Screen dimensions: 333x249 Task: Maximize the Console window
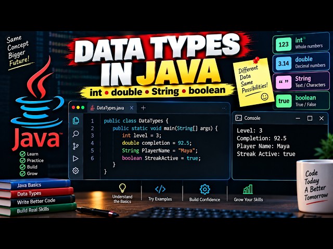(x=310, y=118)
